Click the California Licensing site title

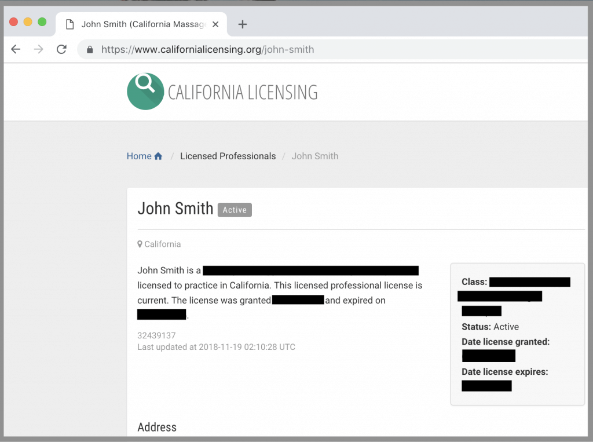pyautogui.click(x=243, y=92)
